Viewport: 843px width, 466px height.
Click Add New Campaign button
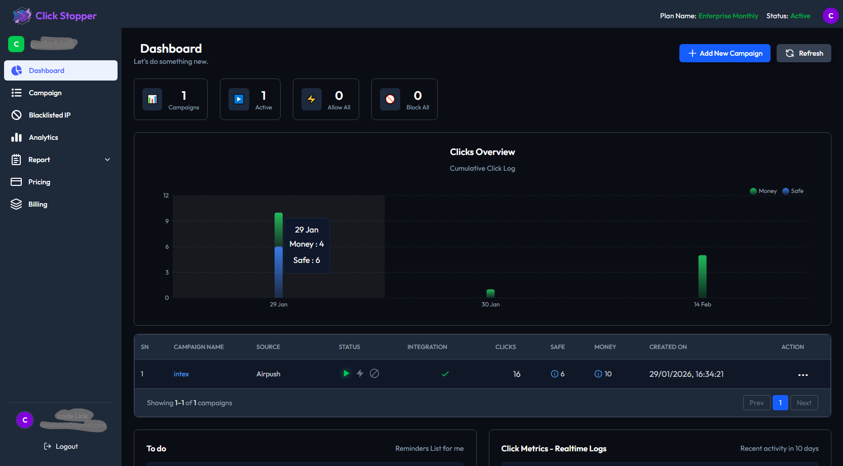tap(724, 53)
